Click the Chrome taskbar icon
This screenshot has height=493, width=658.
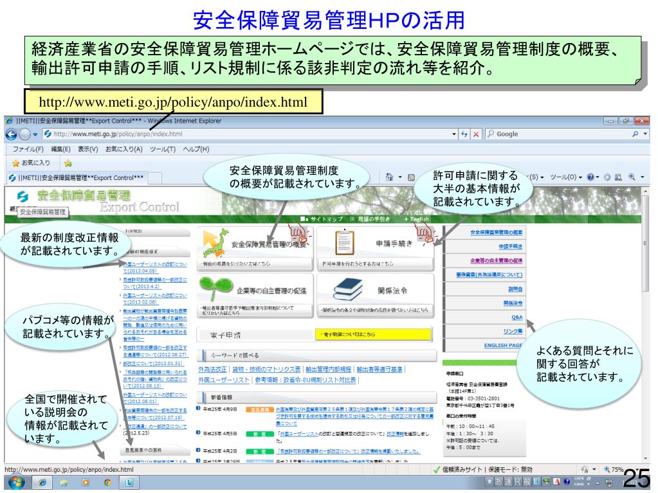(x=107, y=483)
